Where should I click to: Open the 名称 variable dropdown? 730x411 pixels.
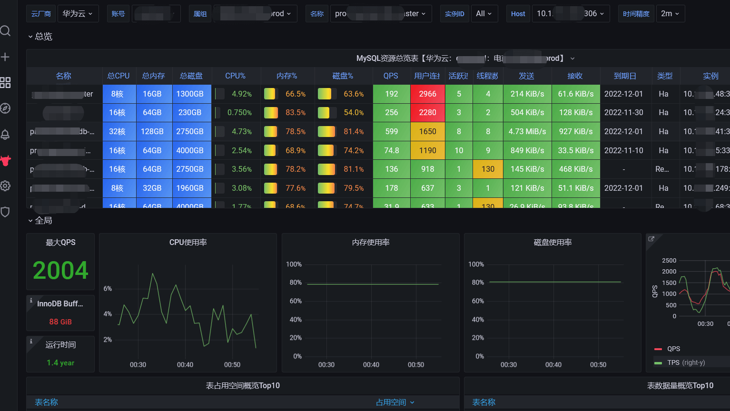coord(381,14)
